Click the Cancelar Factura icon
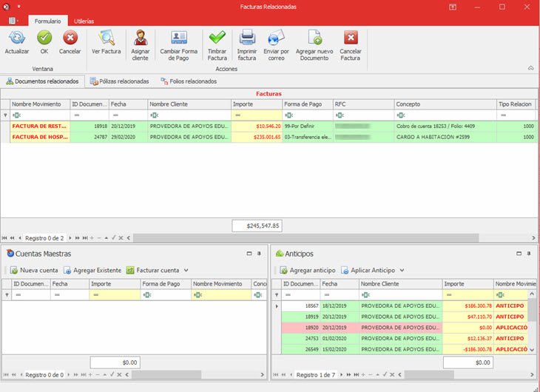Screen dimensions: 540x392 [351, 38]
